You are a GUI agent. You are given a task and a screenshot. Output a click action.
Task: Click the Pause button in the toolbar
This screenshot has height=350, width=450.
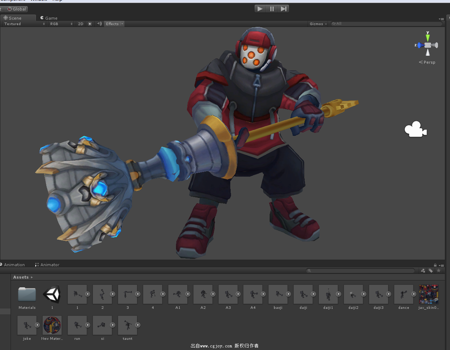click(x=272, y=9)
